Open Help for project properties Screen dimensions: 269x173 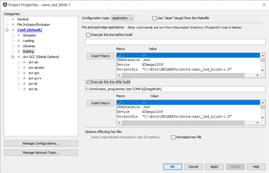[x=256, y=167]
